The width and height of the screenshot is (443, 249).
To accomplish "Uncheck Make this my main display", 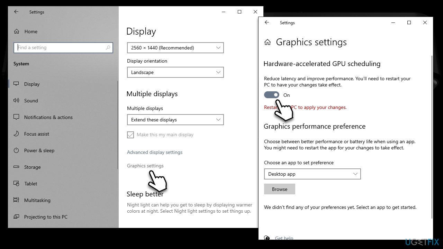I will (x=130, y=135).
